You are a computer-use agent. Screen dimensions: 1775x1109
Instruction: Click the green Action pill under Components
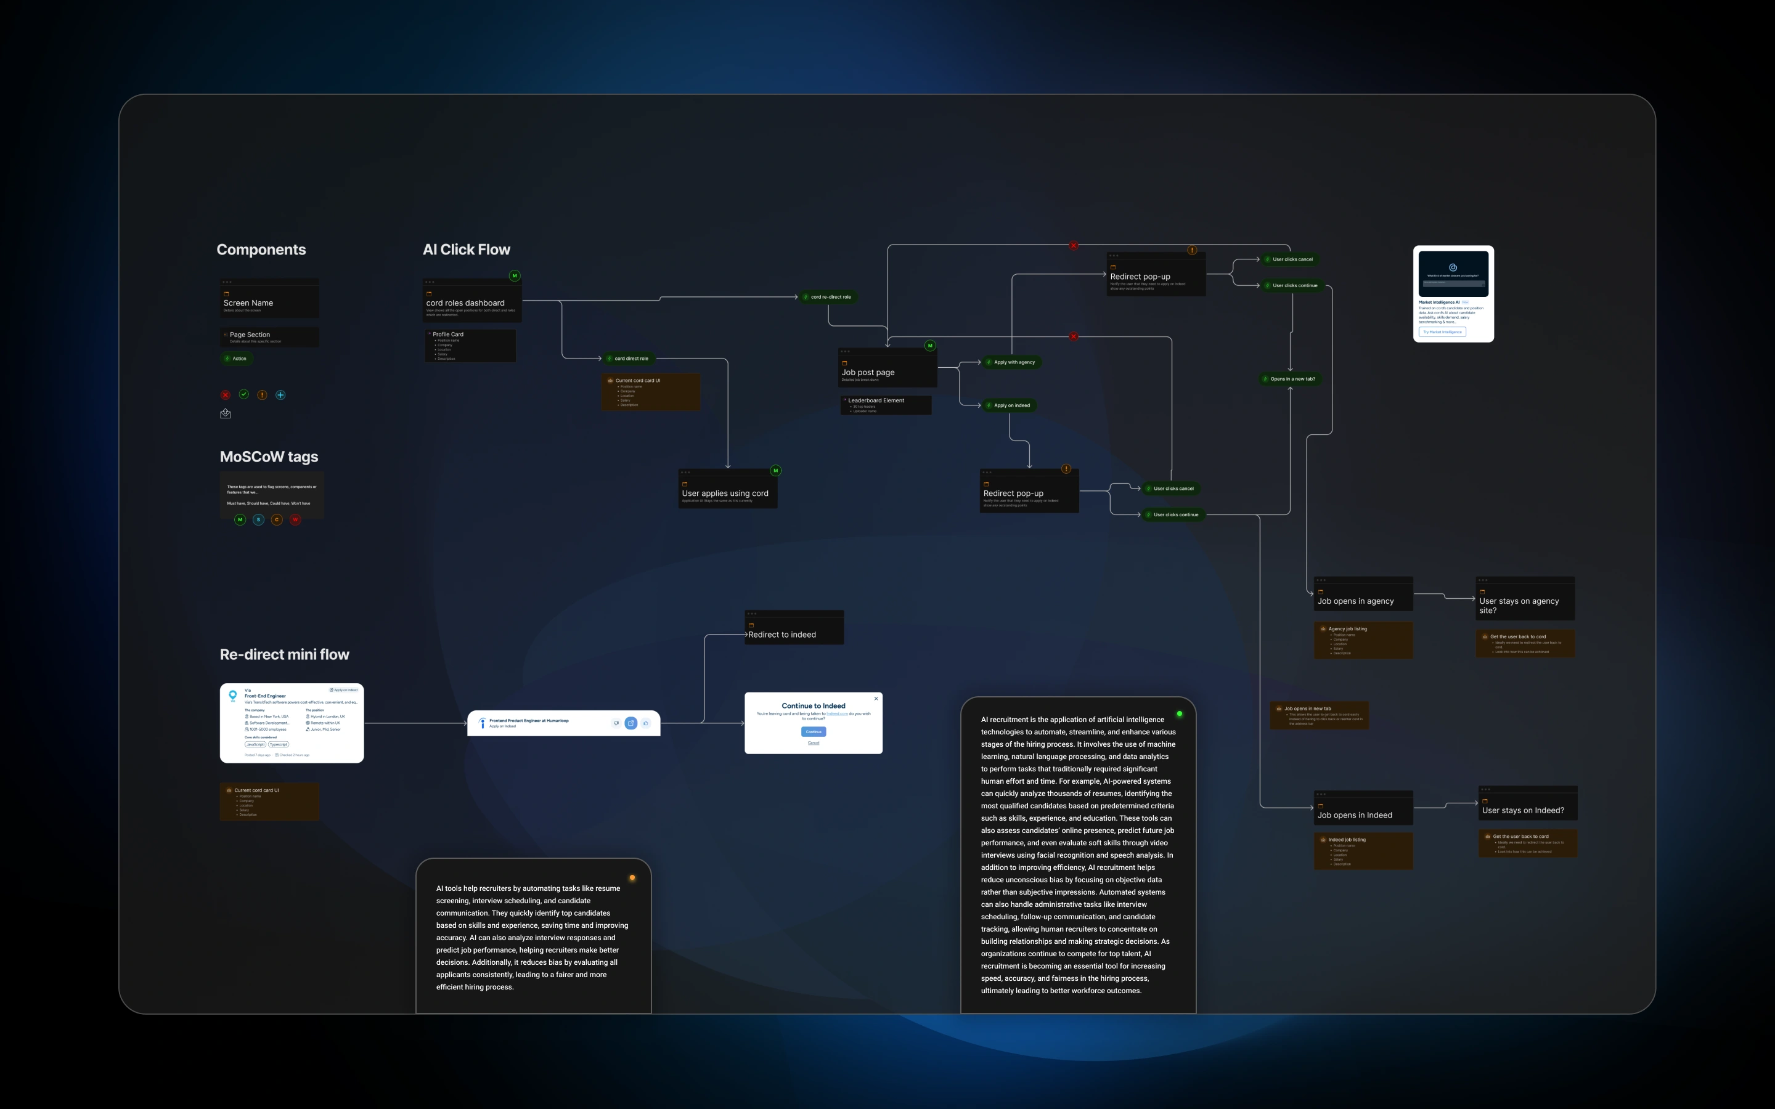tap(237, 359)
